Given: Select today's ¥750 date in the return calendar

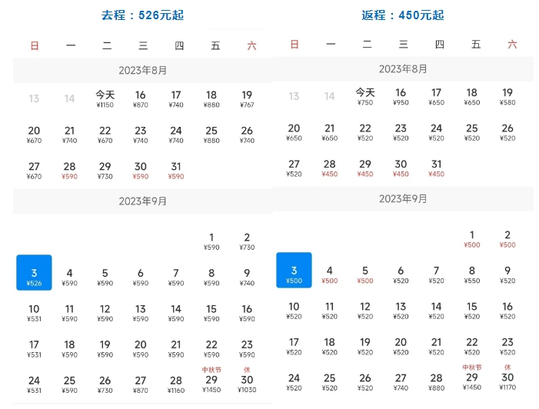Looking at the screenshot, I should point(365,97).
